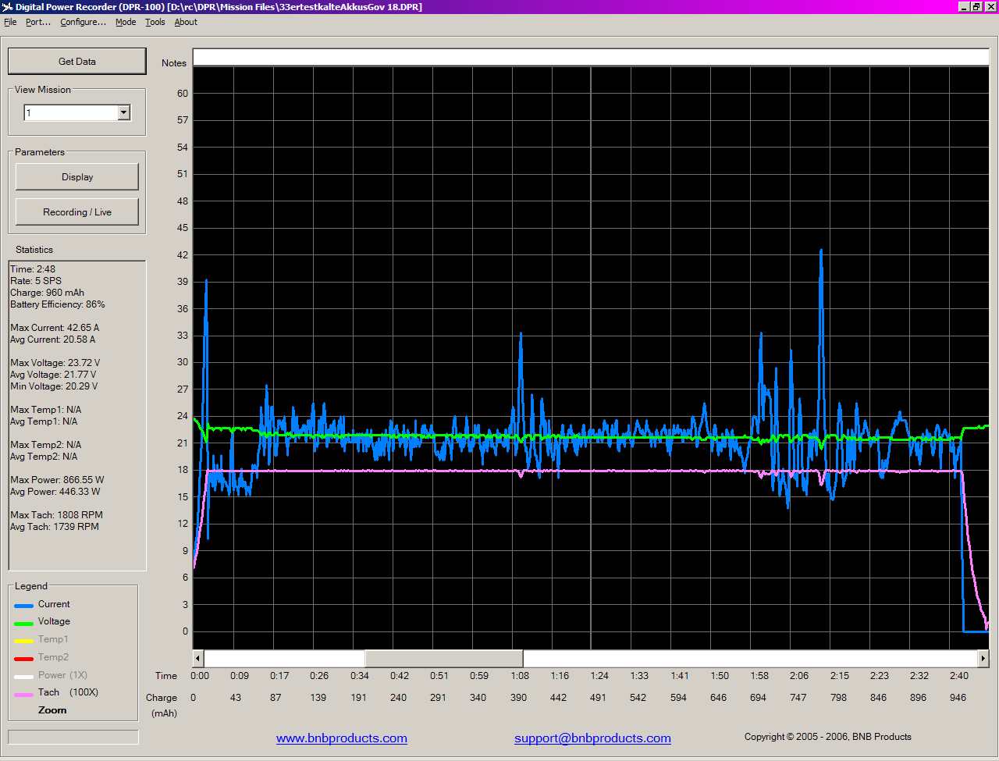This screenshot has height=761, width=999.
Task: Click the Notes text field
Action: pos(590,57)
